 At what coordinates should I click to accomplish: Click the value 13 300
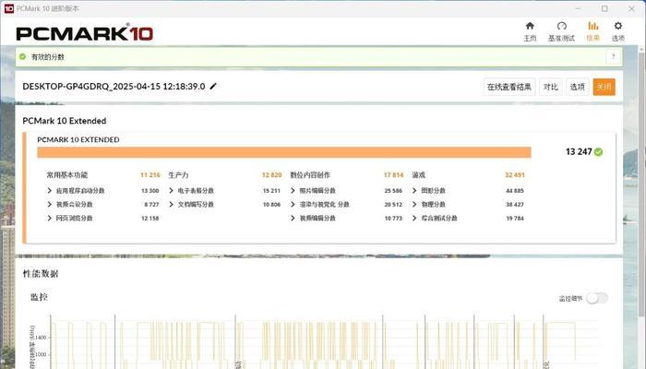point(150,191)
